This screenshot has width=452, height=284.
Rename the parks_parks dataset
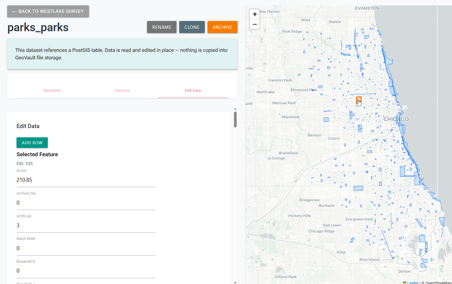pos(162,27)
